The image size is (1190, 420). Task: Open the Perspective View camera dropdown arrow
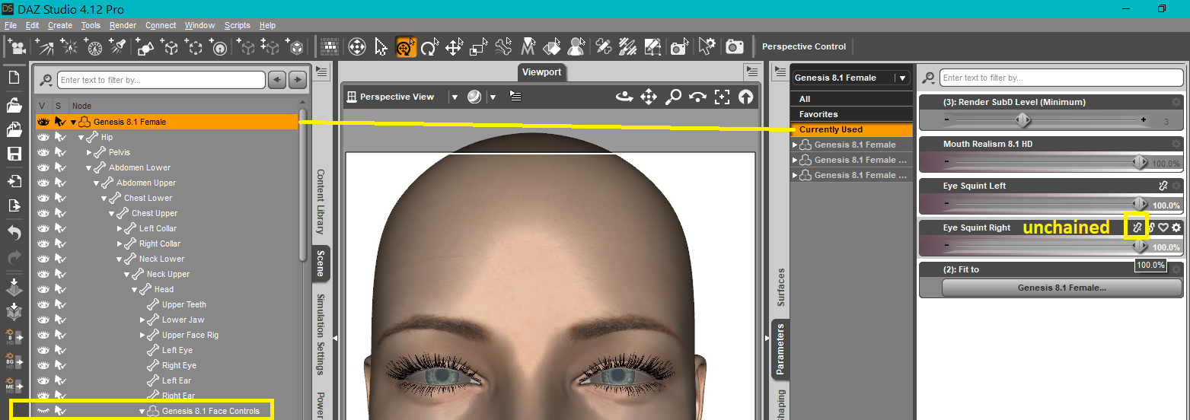454,97
